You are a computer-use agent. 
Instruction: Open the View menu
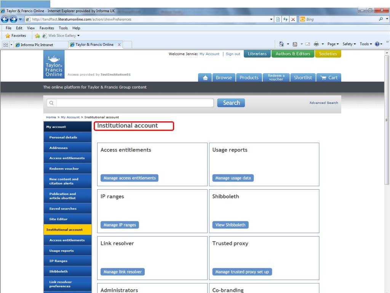coord(31,28)
